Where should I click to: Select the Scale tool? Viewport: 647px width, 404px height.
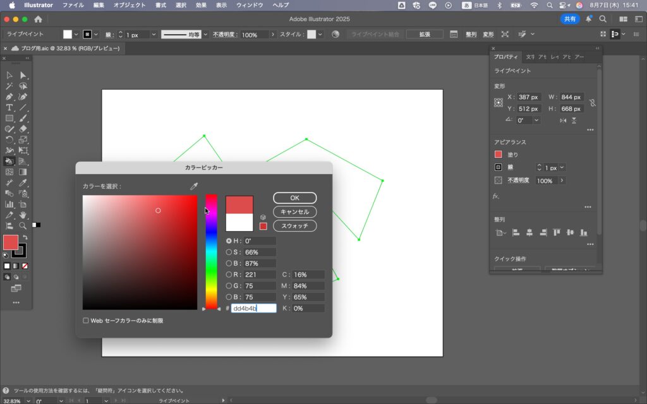23,140
